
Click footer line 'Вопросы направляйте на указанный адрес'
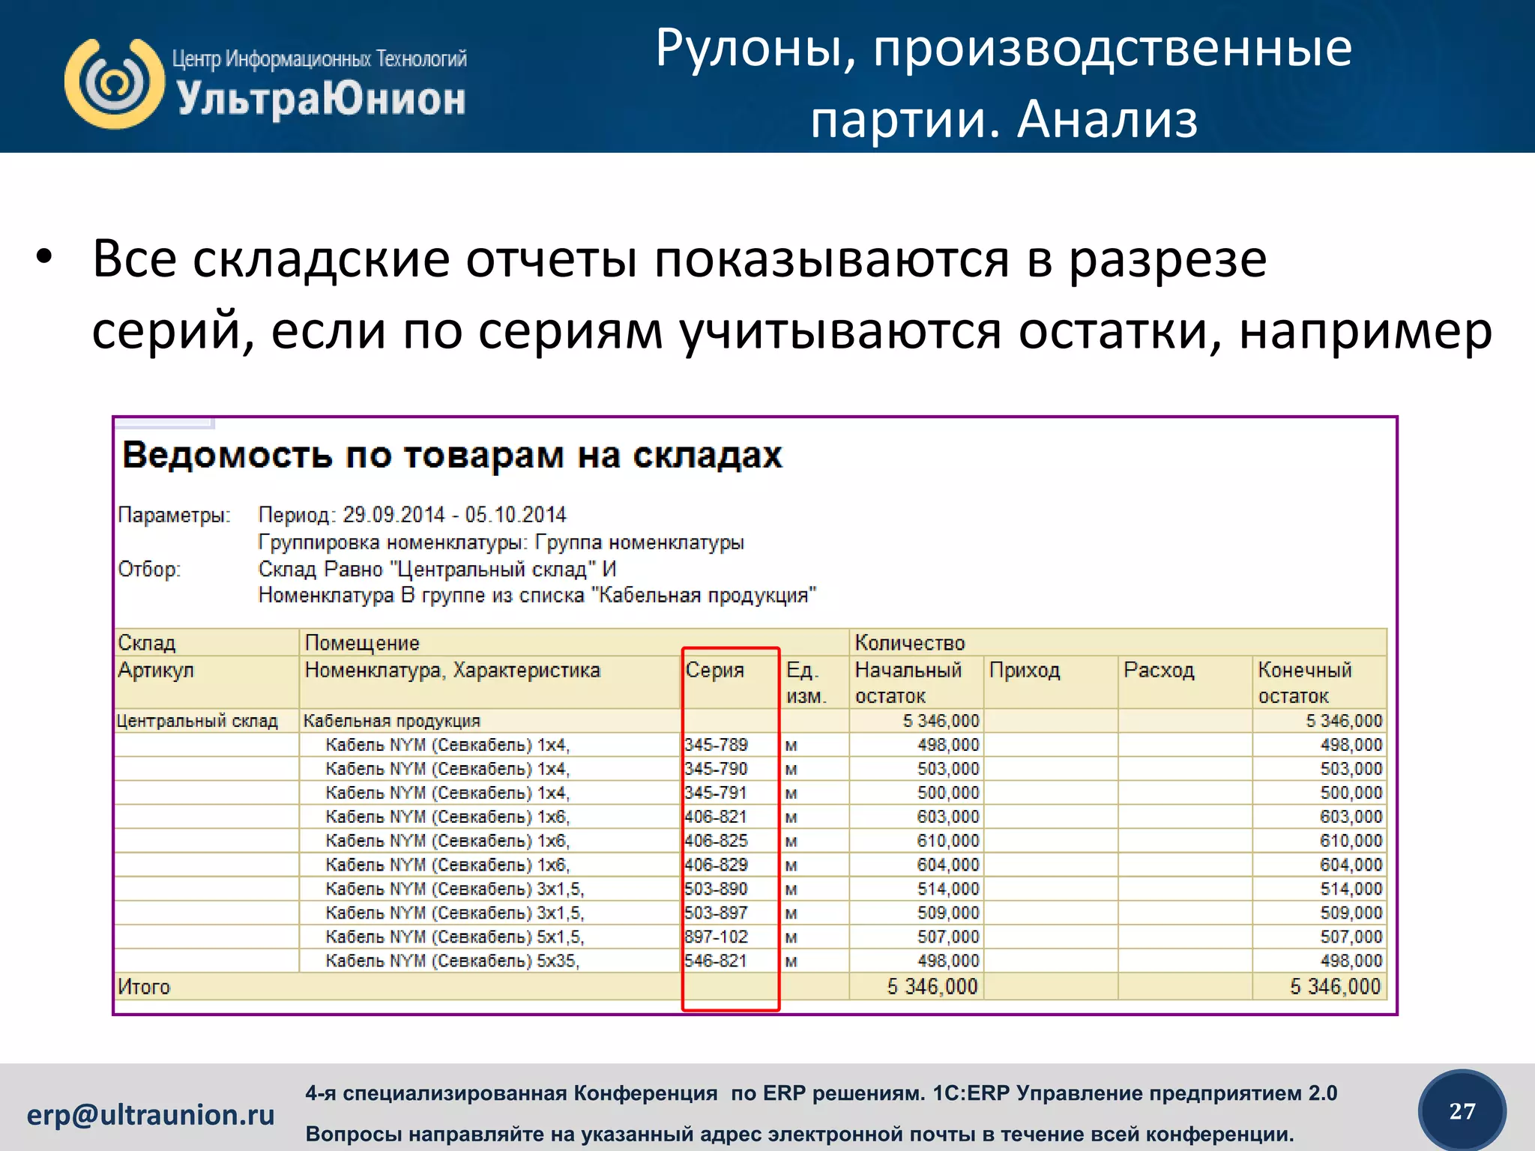(x=800, y=1134)
